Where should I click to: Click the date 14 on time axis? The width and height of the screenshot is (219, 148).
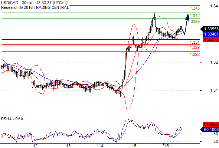pos(101,146)
